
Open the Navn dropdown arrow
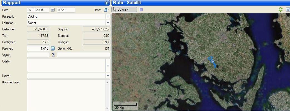[x=108, y=76]
